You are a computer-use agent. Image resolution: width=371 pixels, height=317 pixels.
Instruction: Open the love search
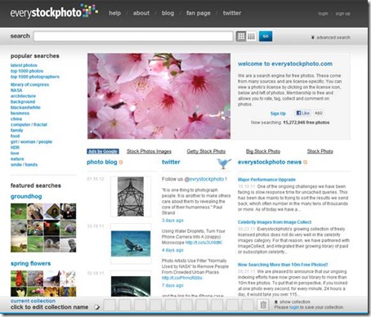pos(15,154)
